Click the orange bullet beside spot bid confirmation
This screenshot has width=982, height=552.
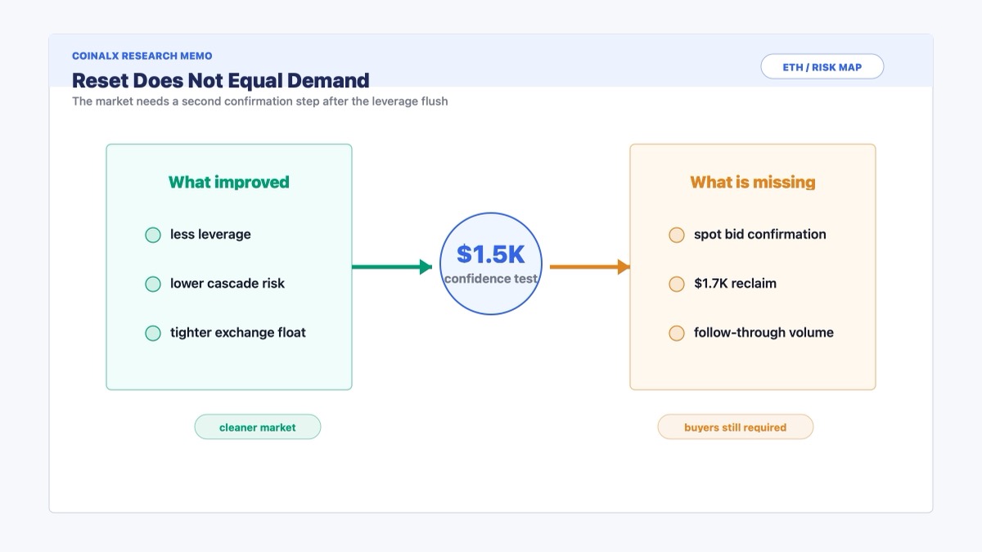677,235
